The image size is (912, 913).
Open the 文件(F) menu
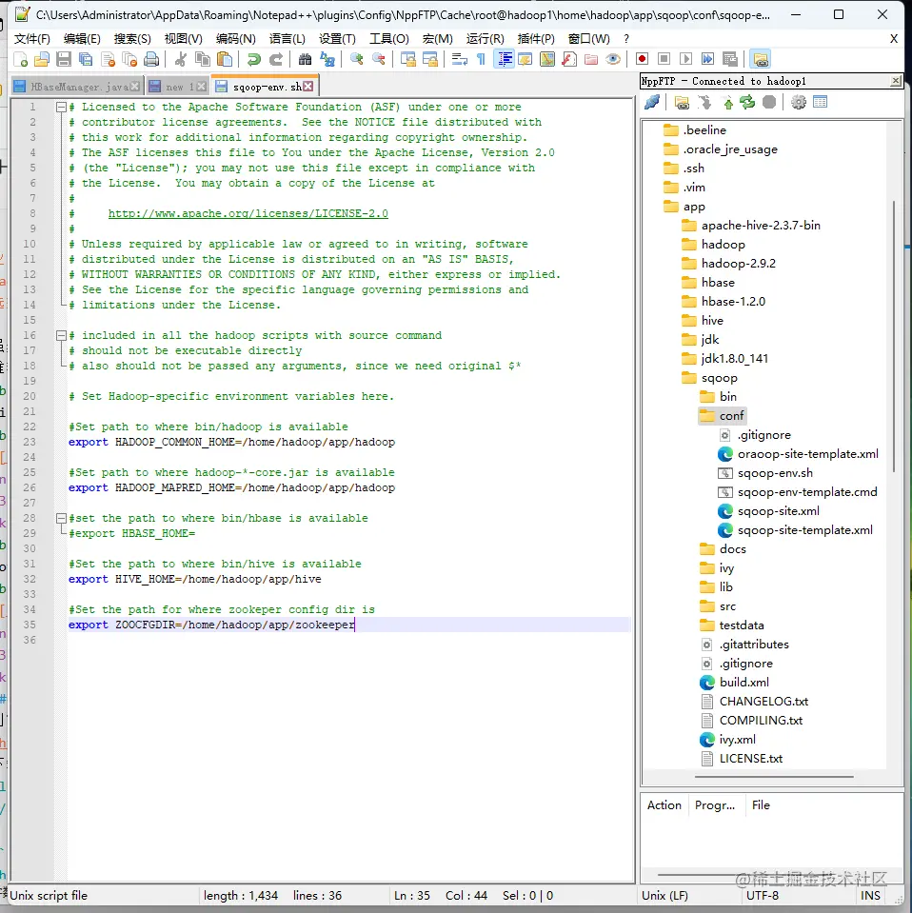click(x=32, y=39)
